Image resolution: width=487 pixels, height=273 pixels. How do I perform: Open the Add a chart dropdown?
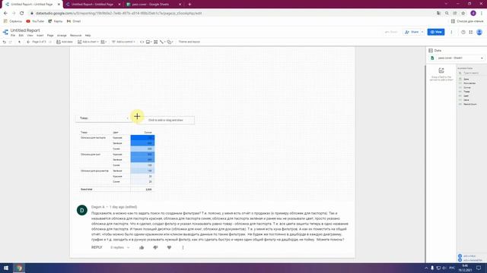tap(88, 42)
